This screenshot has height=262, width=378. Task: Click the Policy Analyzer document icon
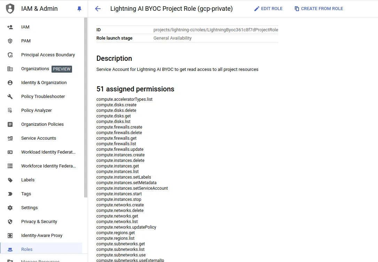[10, 110]
